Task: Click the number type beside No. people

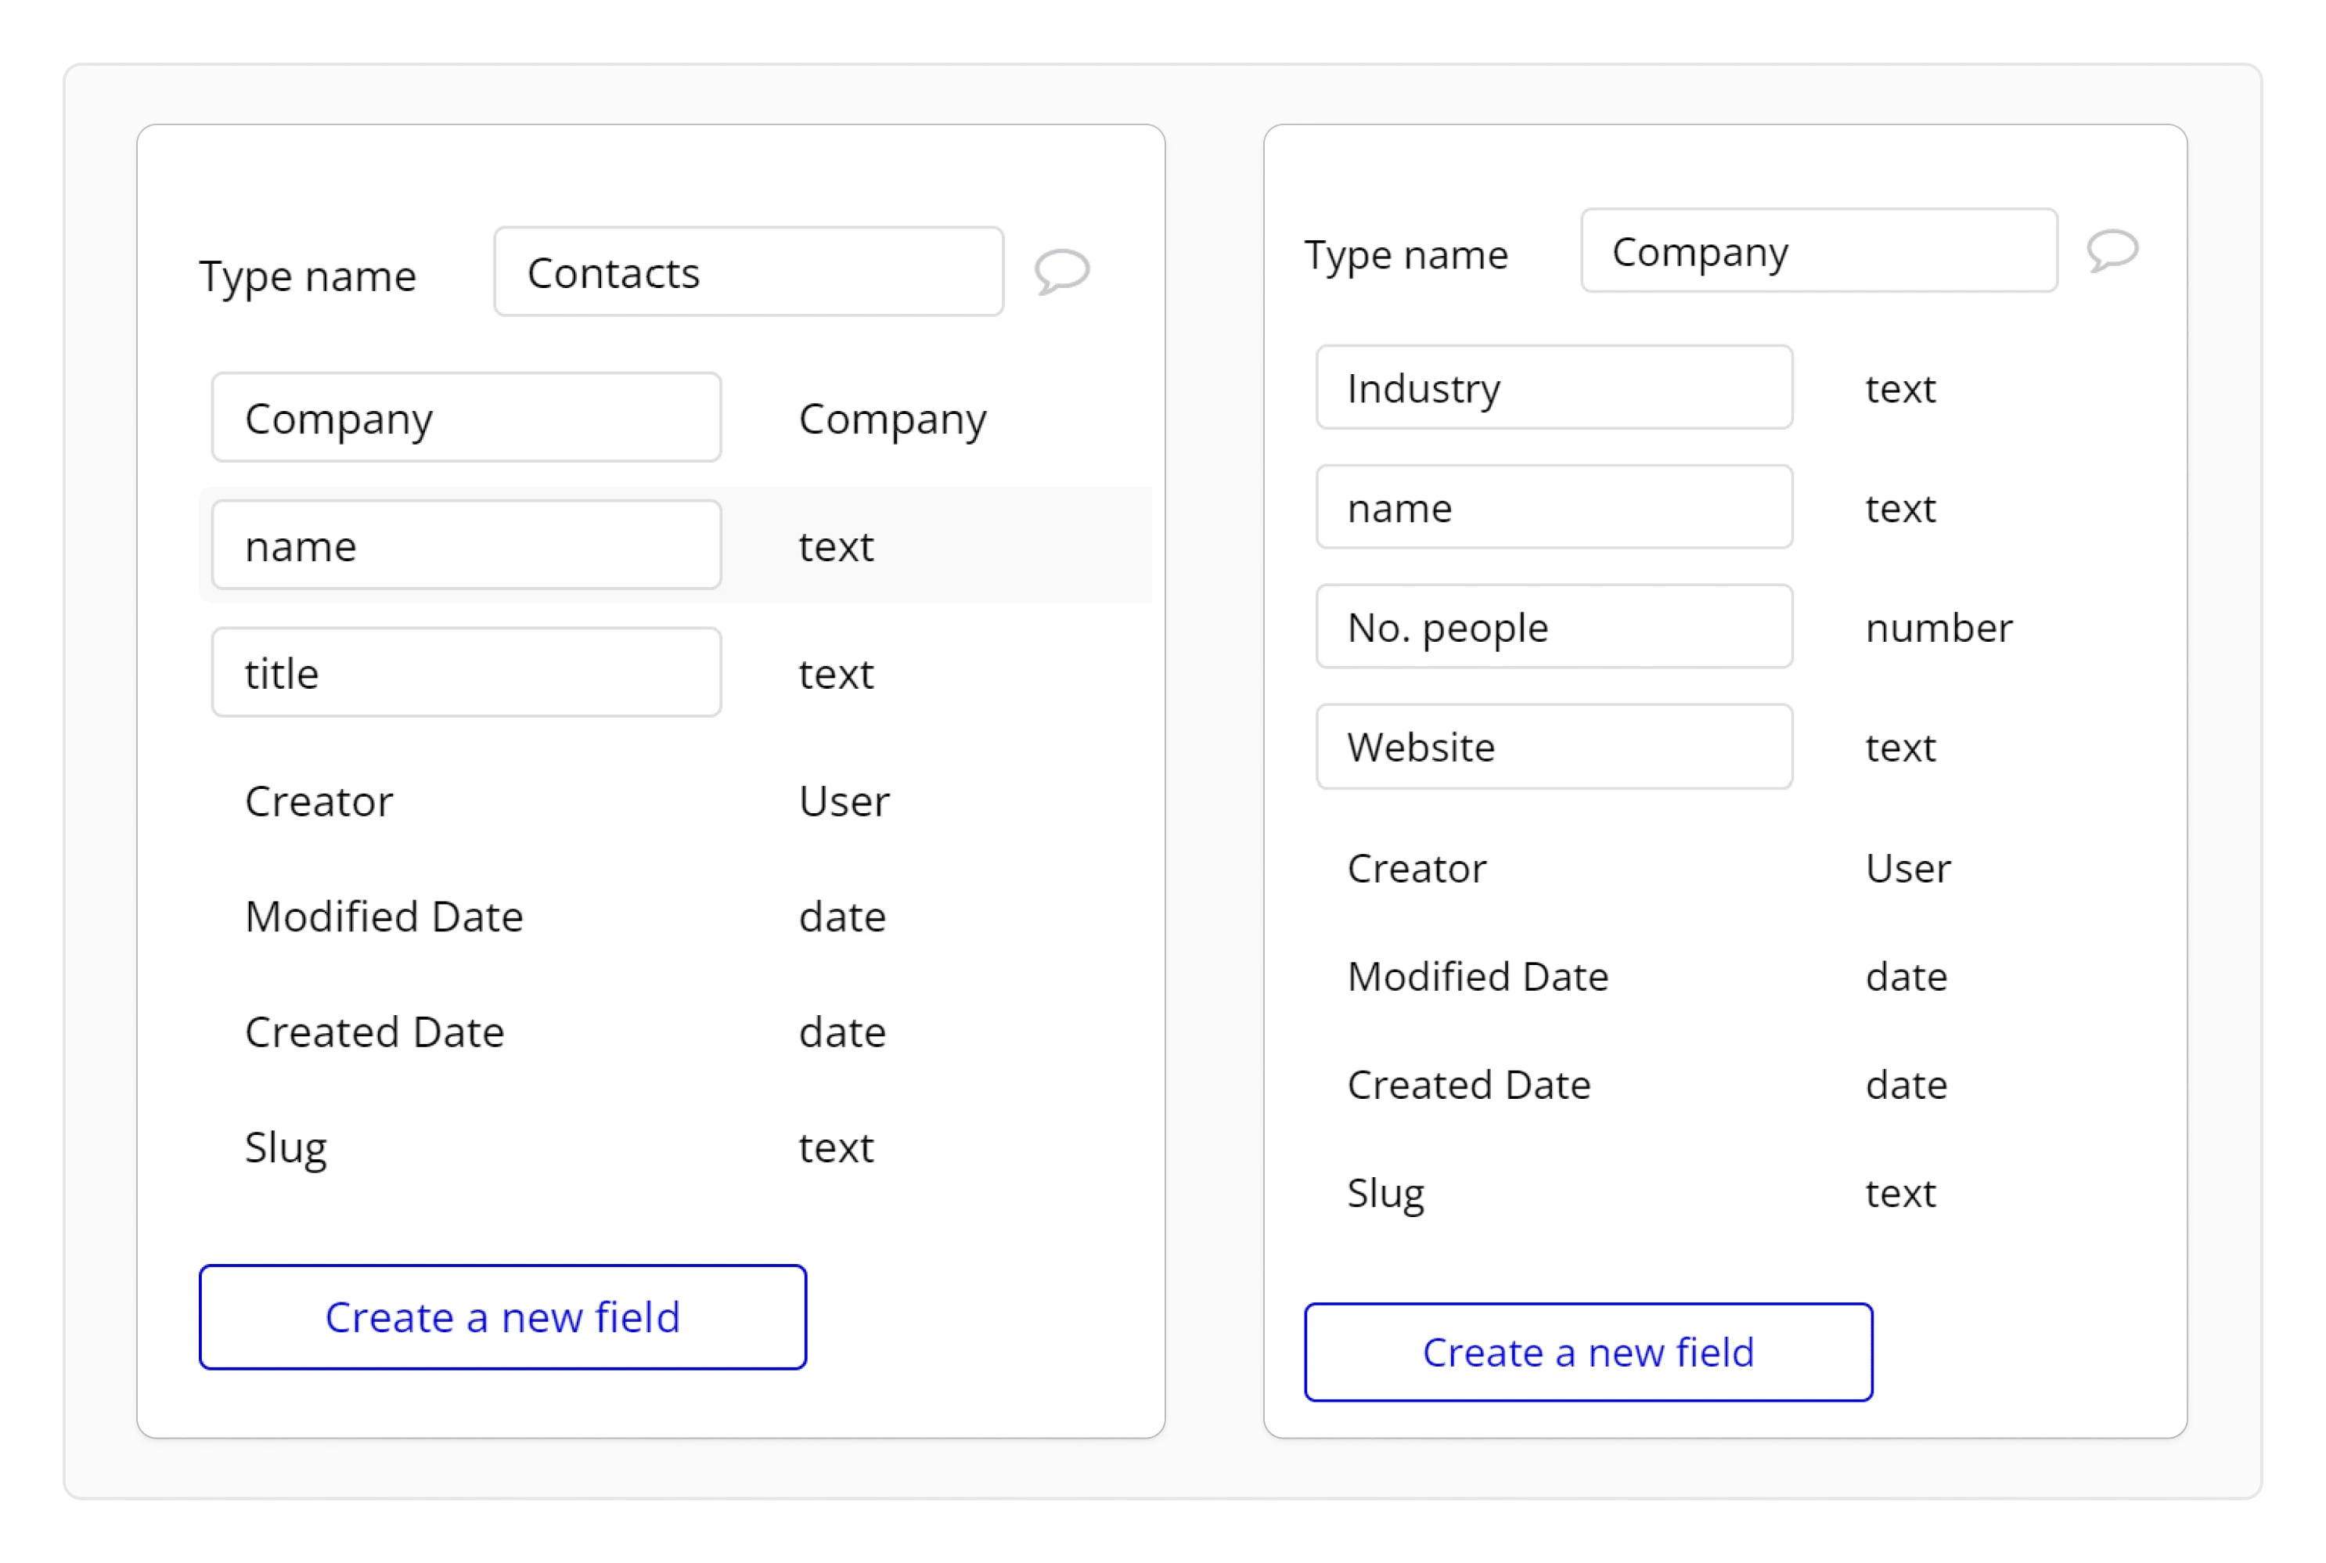Action: (x=1939, y=628)
